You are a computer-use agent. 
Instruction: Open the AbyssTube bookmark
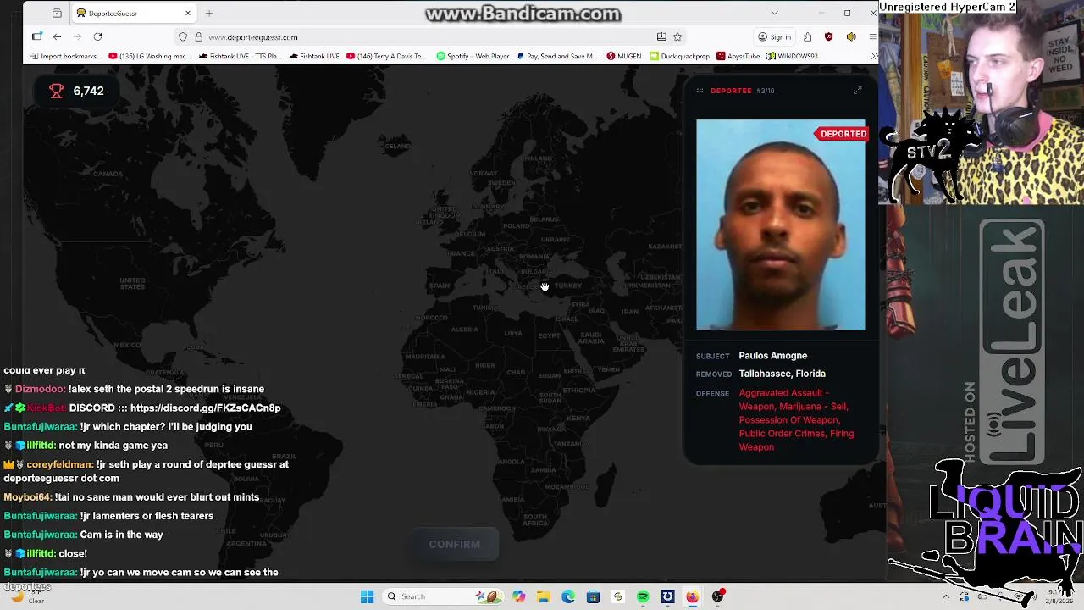coord(738,56)
